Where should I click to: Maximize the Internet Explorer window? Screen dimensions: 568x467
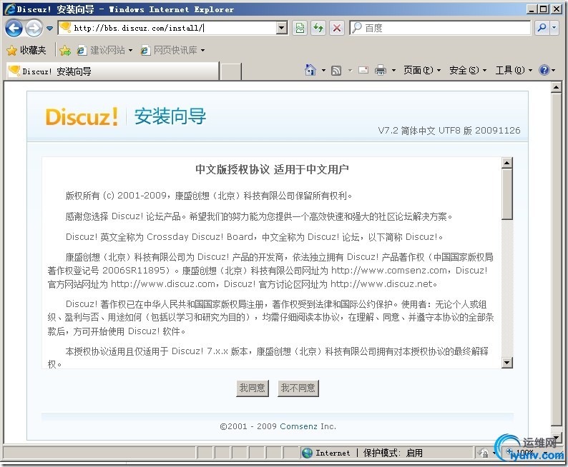544,9
